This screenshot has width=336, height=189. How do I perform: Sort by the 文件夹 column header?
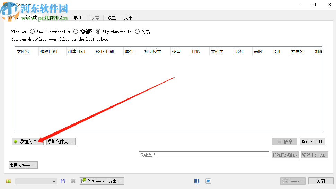tap(221, 51)
